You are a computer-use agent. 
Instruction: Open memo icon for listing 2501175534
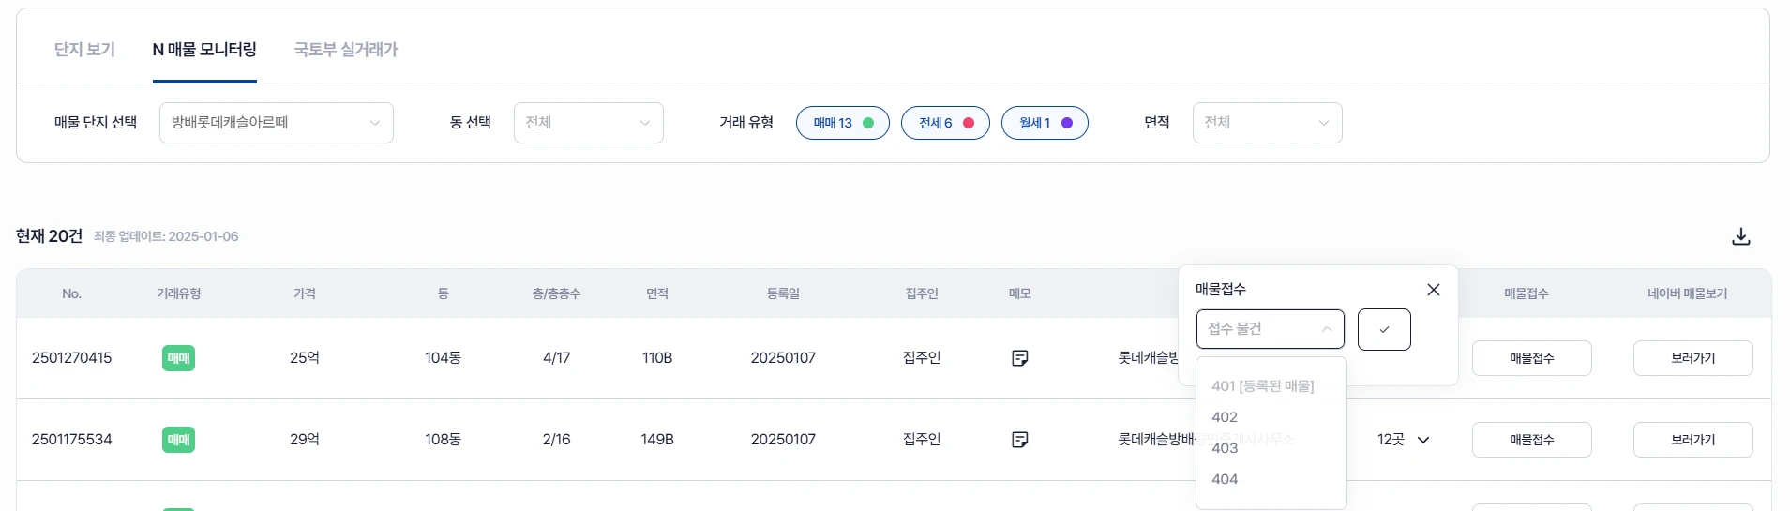[x=1020, y=440]
